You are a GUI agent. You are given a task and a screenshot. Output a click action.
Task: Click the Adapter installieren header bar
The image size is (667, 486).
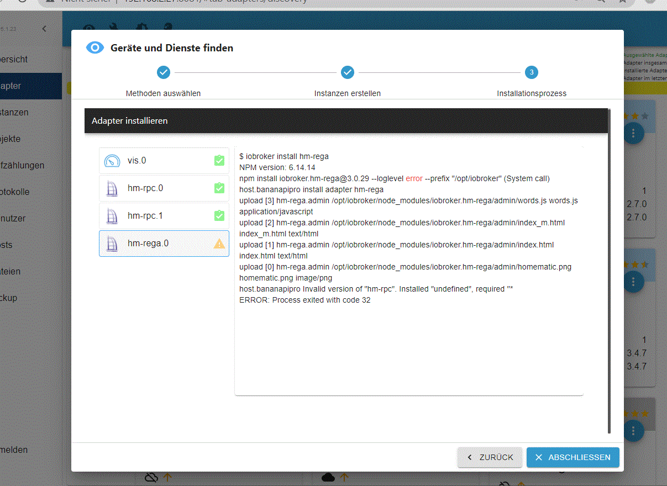[x=346, y=120]
